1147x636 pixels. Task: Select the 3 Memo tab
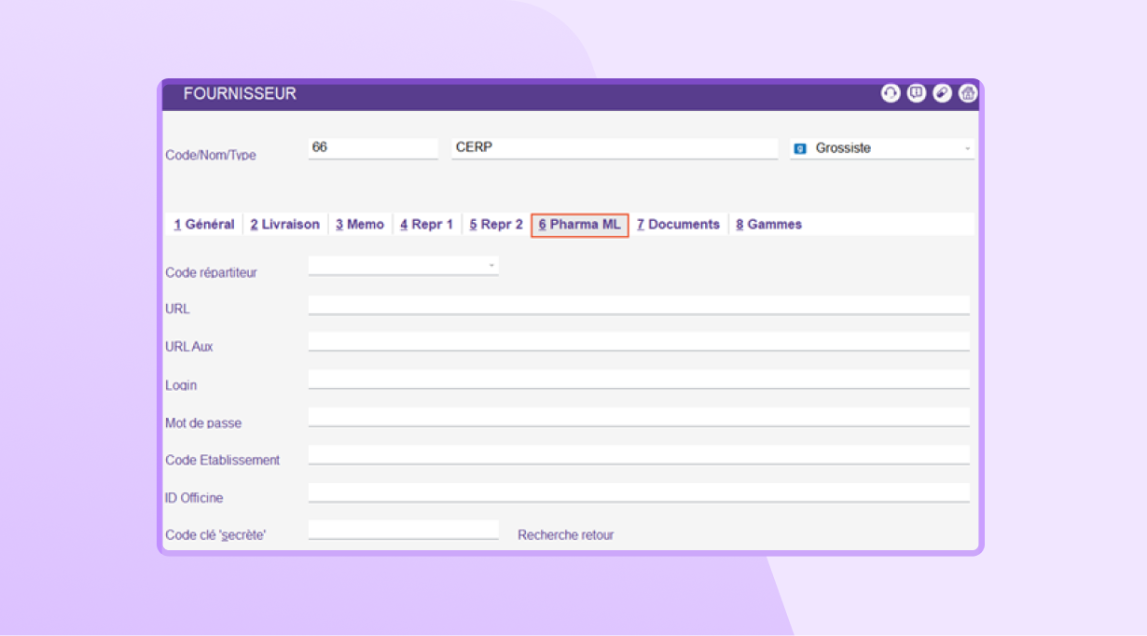(360, 225)
